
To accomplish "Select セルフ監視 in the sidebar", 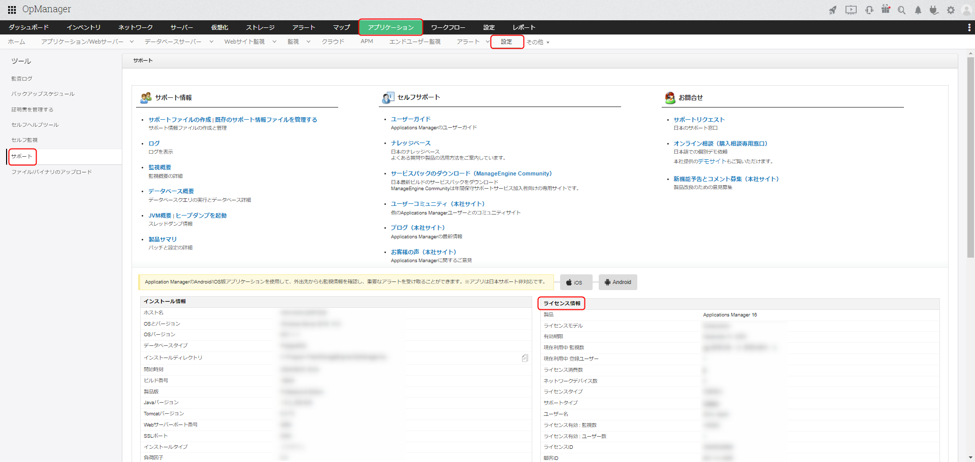I will pos(24,140).
